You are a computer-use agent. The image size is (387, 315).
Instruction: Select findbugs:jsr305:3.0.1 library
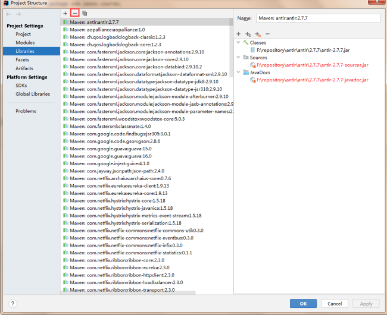pyautogui.click(x=147, y=134)
